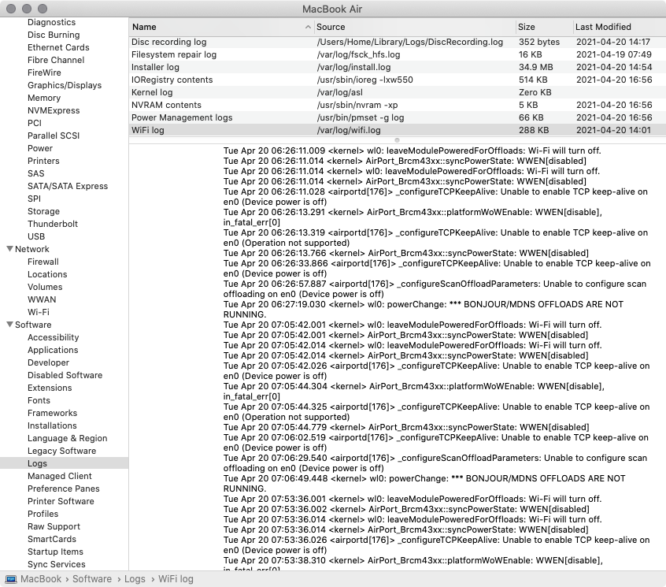Open Legacy Software in the sidebar
666x587 pixels.
coord(61,451)
